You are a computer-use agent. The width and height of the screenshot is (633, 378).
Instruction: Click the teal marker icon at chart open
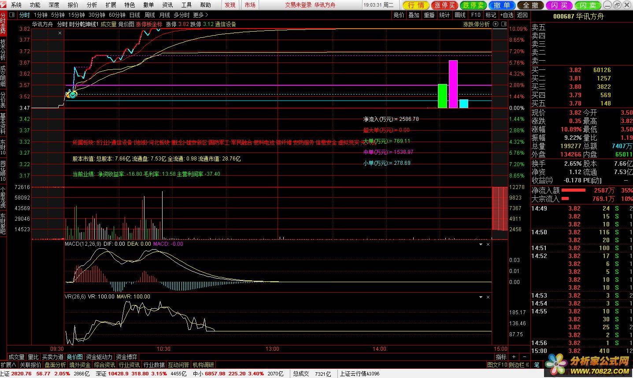(73, 94)
